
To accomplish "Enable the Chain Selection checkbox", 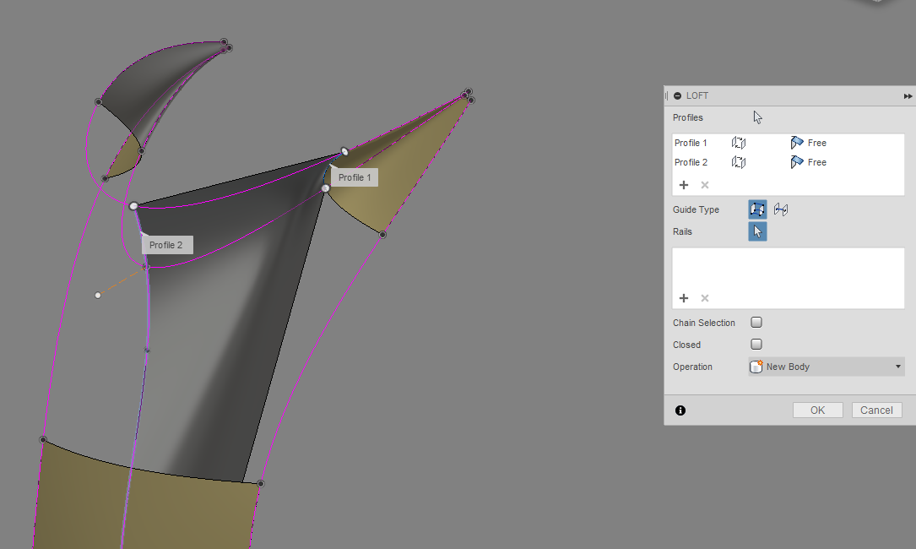I will [x=756, y=322].
